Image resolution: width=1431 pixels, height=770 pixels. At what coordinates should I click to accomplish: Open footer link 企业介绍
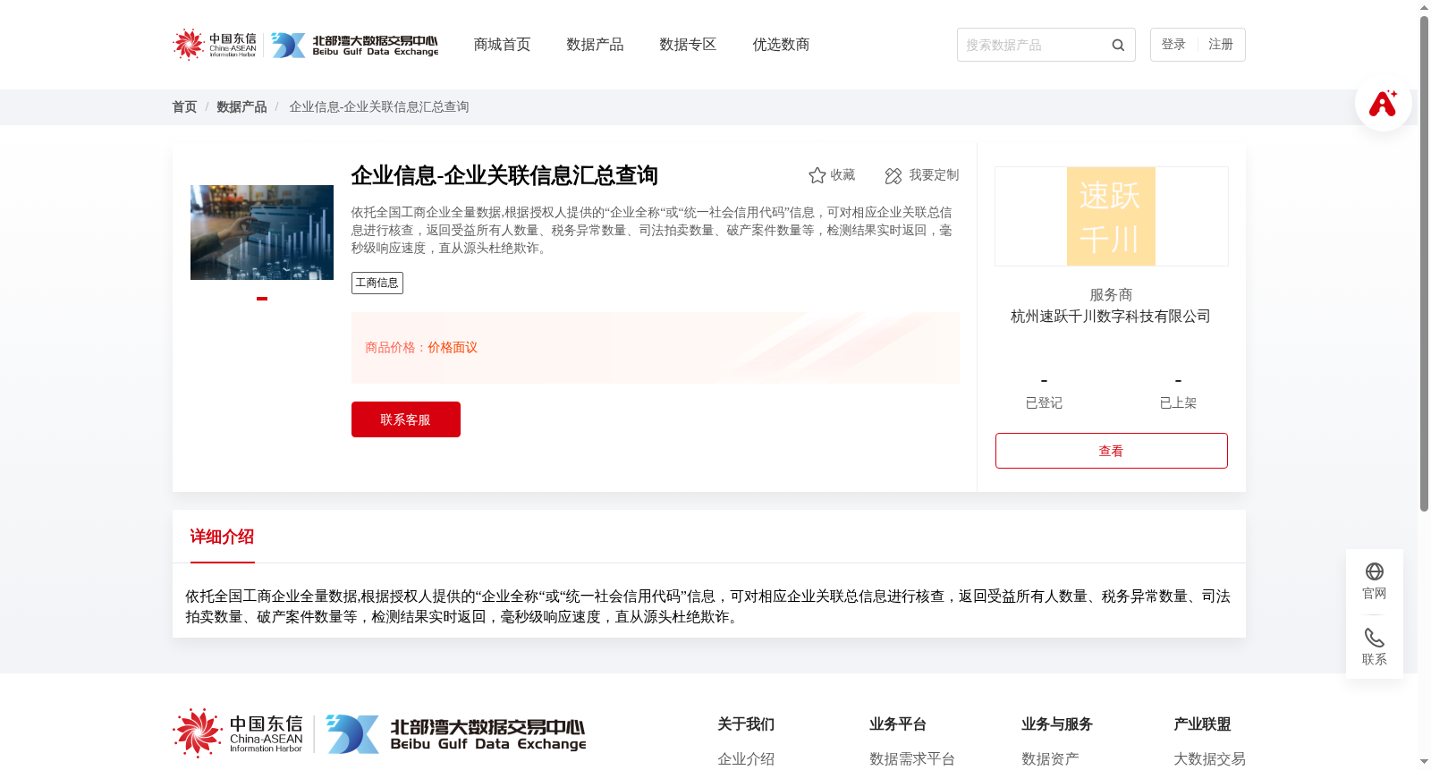click(x=746, y=759)
